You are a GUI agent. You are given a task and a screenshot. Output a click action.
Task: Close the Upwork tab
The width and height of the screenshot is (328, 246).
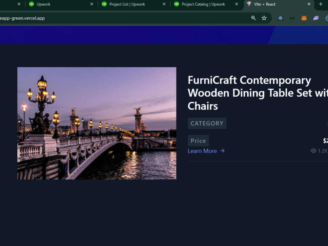point(92,4)
